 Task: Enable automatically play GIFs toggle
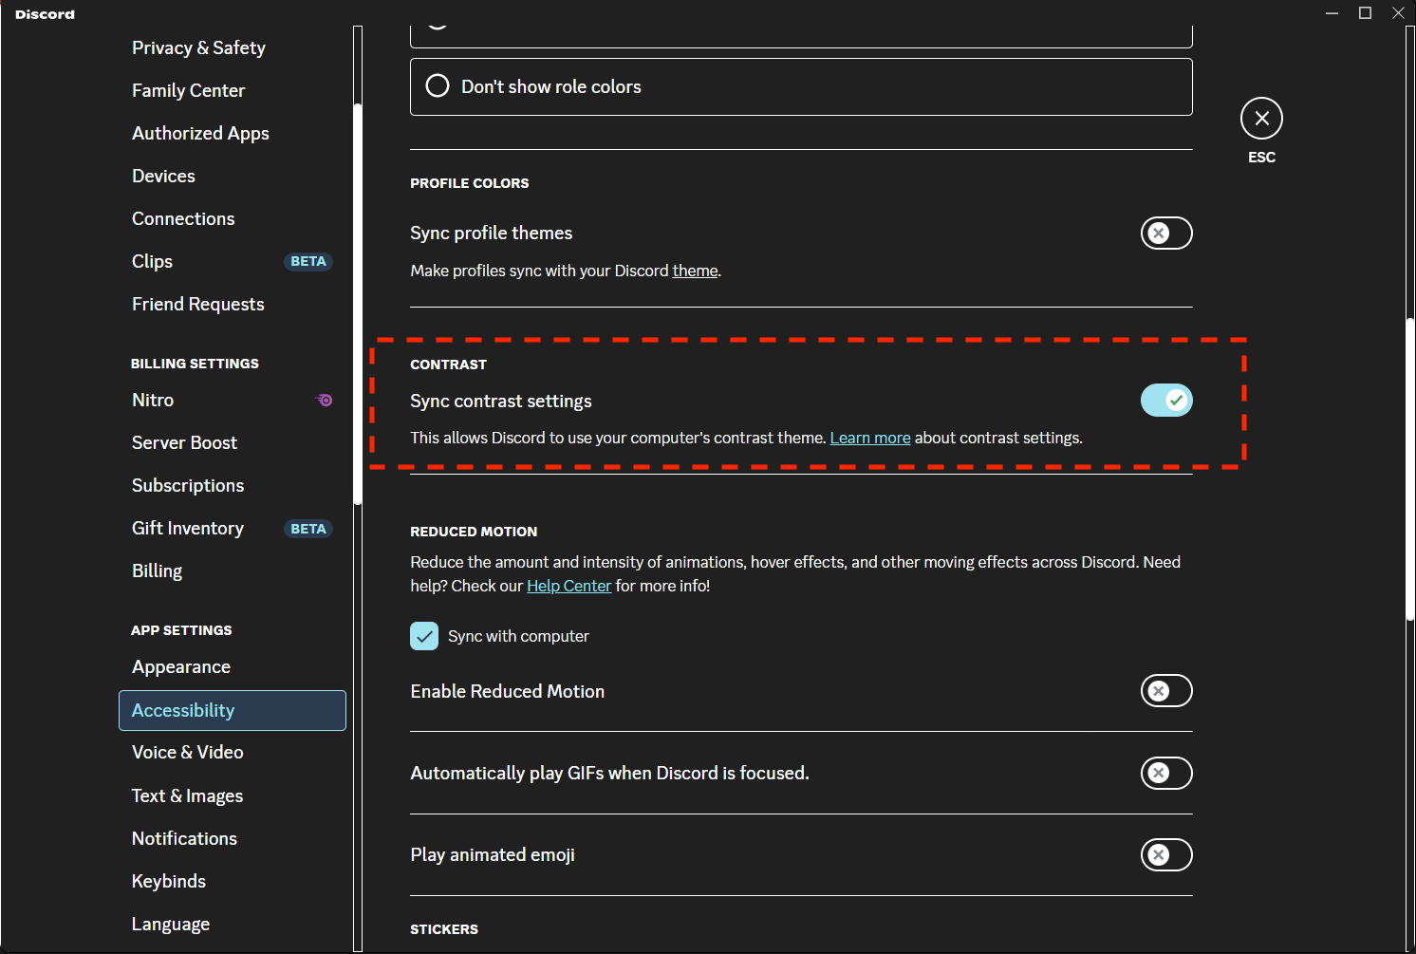point(1165,774)
